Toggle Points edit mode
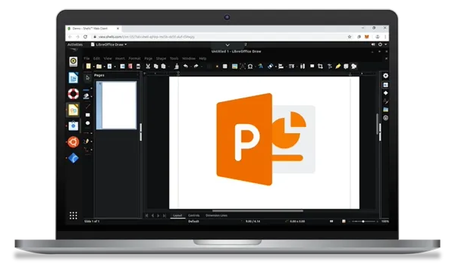Screen dimensions: 455x273 (330, 67)
